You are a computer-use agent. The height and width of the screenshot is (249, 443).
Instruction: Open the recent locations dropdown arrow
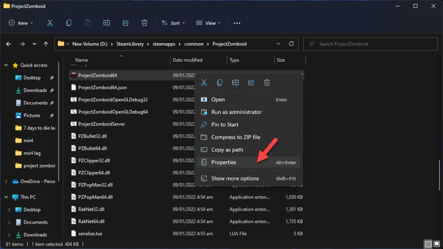[34, 44]
